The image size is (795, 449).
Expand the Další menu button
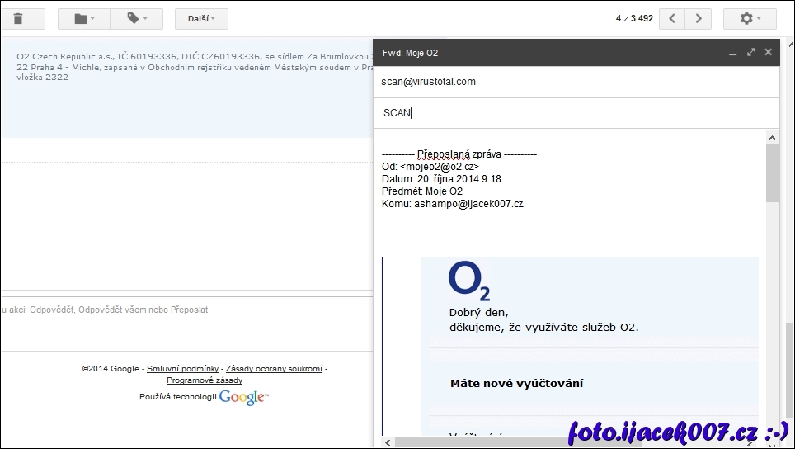201,18
